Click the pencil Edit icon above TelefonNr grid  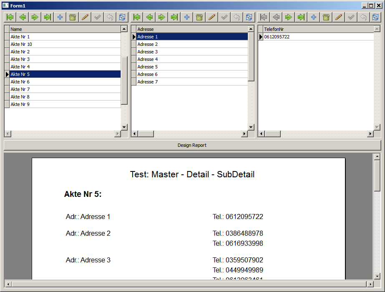point(339,17)
